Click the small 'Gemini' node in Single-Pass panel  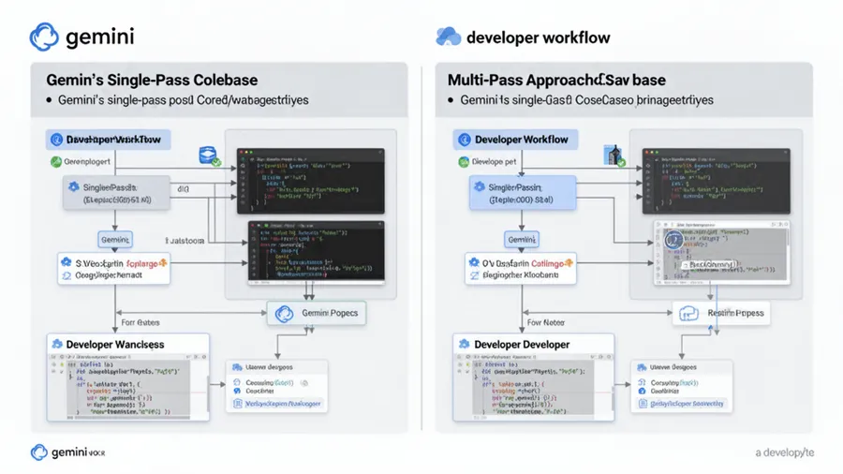click(115, 240)
